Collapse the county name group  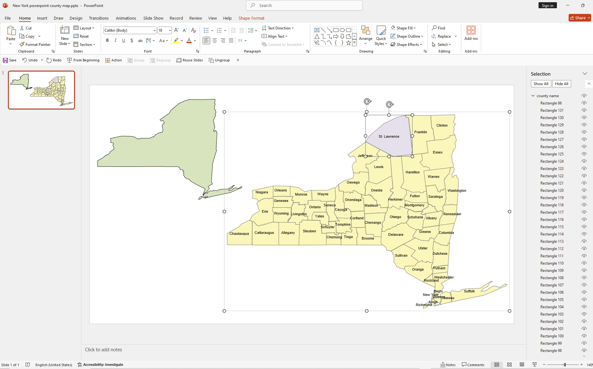(x=533, y=96)
